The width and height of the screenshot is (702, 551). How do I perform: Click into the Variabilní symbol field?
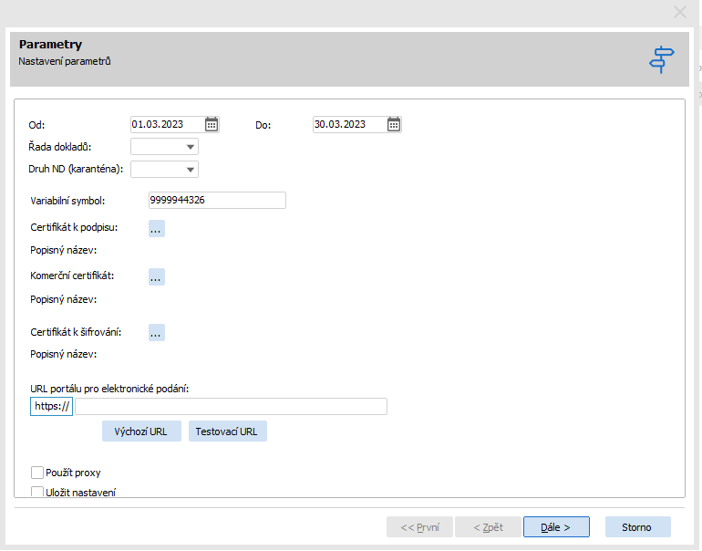(x=217, y=201)
